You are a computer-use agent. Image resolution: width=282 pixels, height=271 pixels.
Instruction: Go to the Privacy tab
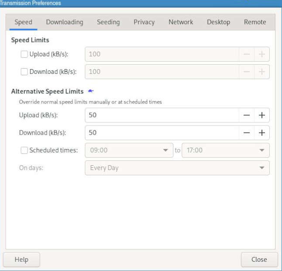tap(144, 22)
